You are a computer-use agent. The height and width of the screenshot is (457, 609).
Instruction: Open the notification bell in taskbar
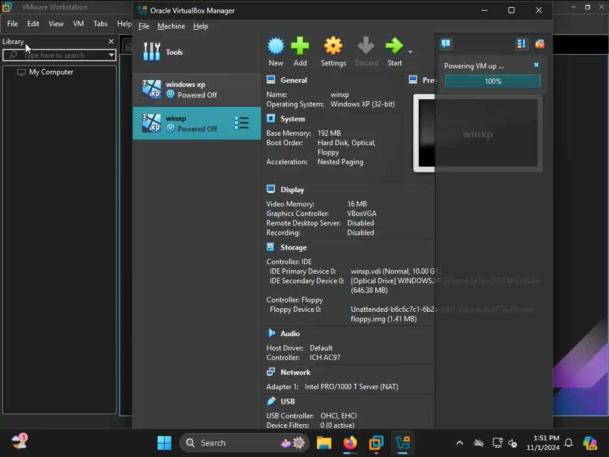pyautogui.click(x=569, y=443)
